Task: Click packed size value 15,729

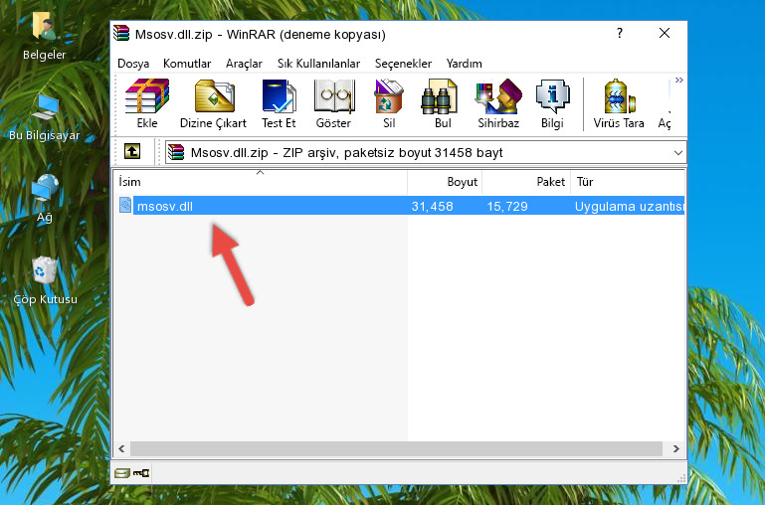Action: [x=507, y=206]
